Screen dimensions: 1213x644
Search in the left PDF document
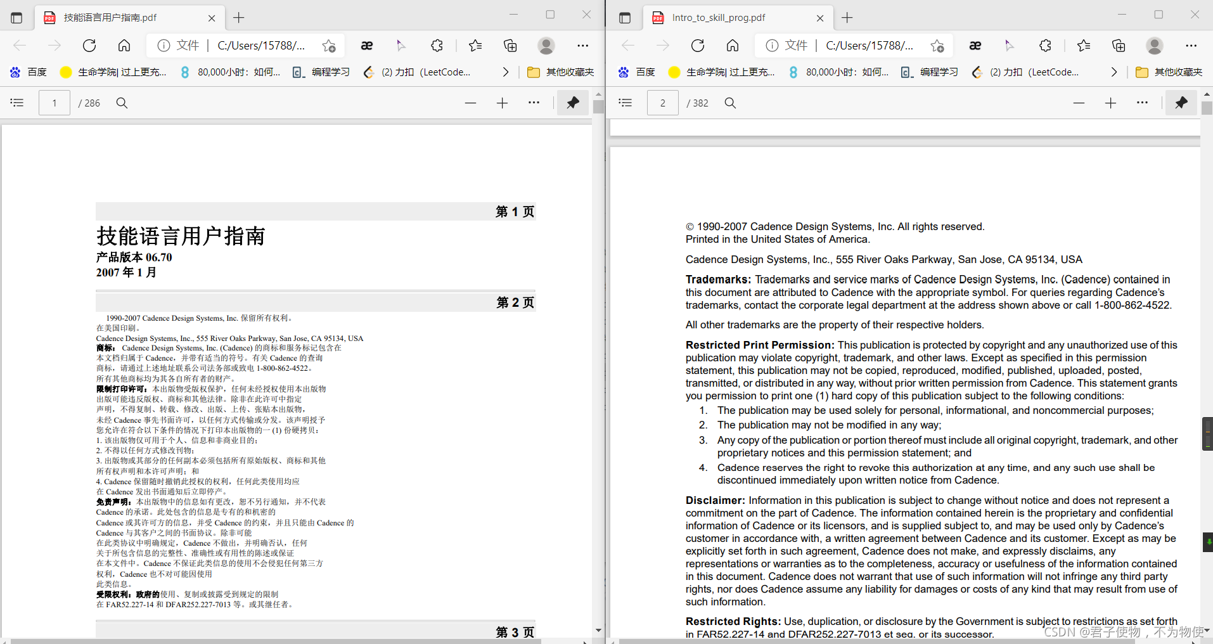click(x=122, y=103)
